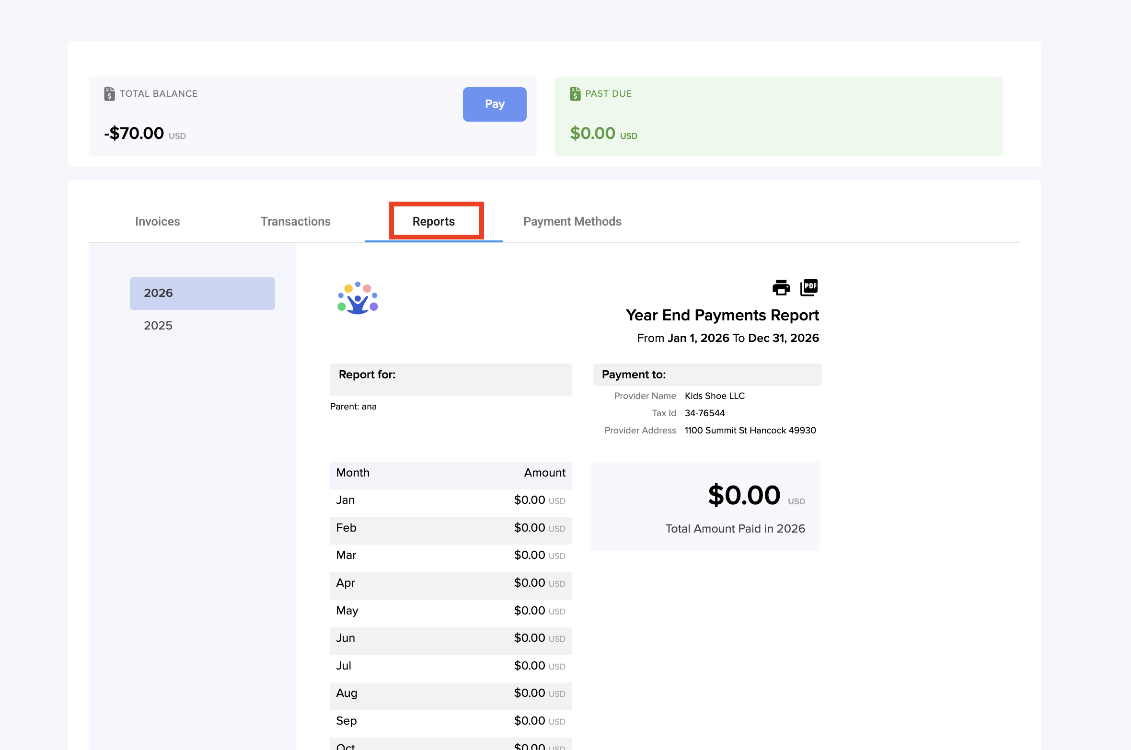This screenshot has height=750, width=1131.
Task: Click the Amount column header
Action: click(544, 473)
